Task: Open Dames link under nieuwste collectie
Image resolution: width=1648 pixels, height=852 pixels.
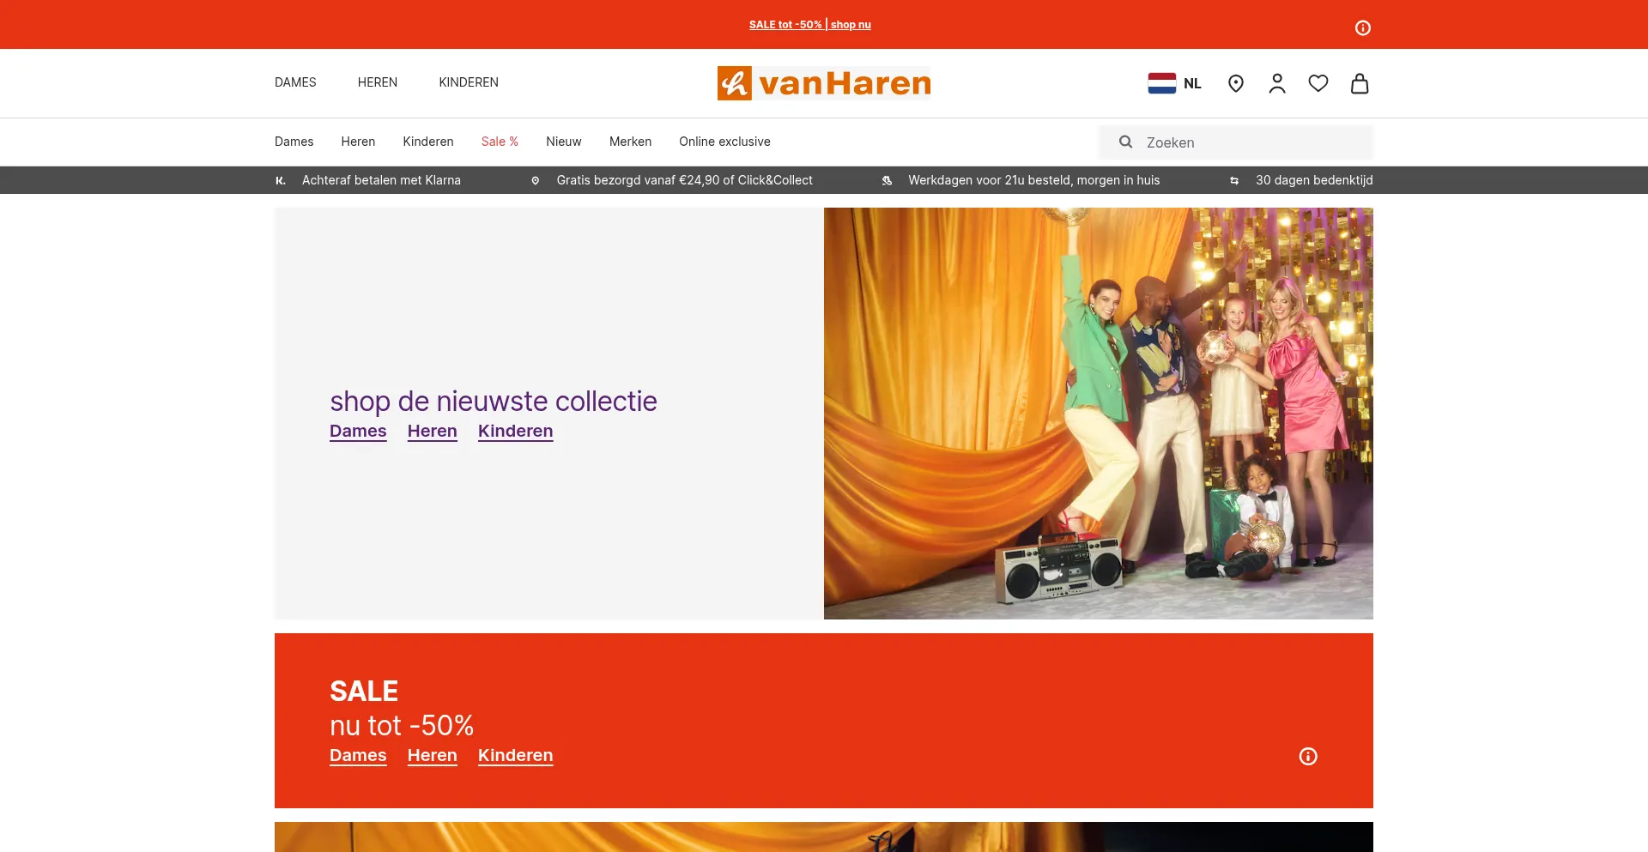Action: point(358,431)
